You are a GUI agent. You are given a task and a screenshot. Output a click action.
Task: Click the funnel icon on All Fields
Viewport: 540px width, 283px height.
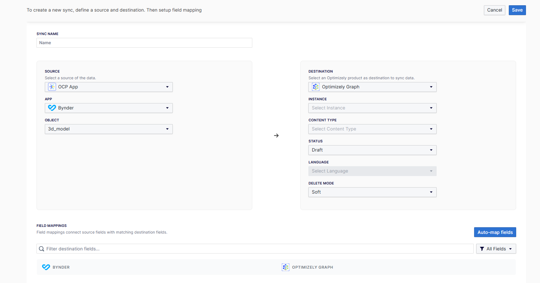tap(482, 249)
